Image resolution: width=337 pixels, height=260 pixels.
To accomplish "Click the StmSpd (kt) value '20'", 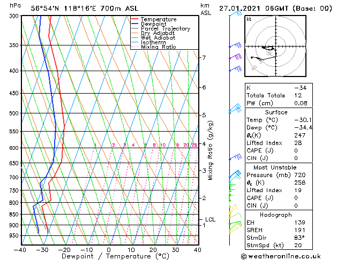I will pos(298,245).
